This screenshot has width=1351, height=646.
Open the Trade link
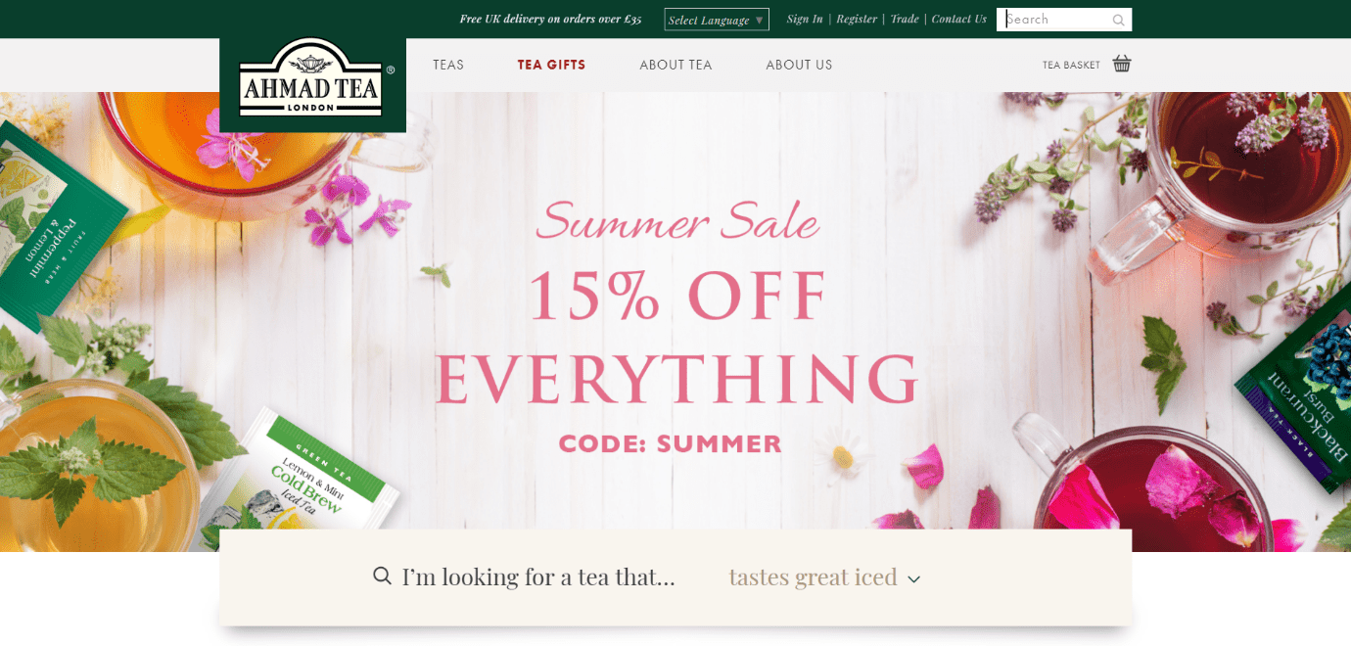point(905,19)
